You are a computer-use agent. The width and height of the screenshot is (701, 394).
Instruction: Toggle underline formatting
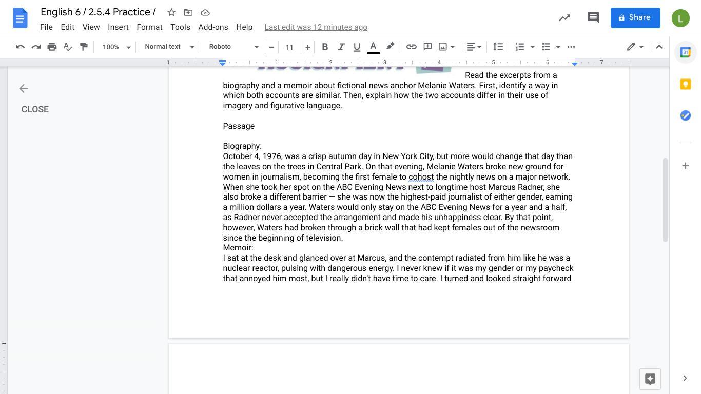357,47
